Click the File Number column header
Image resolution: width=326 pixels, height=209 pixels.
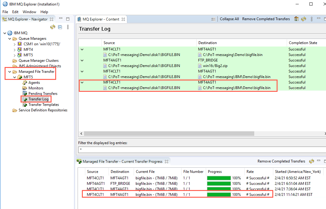click(194, 172)
